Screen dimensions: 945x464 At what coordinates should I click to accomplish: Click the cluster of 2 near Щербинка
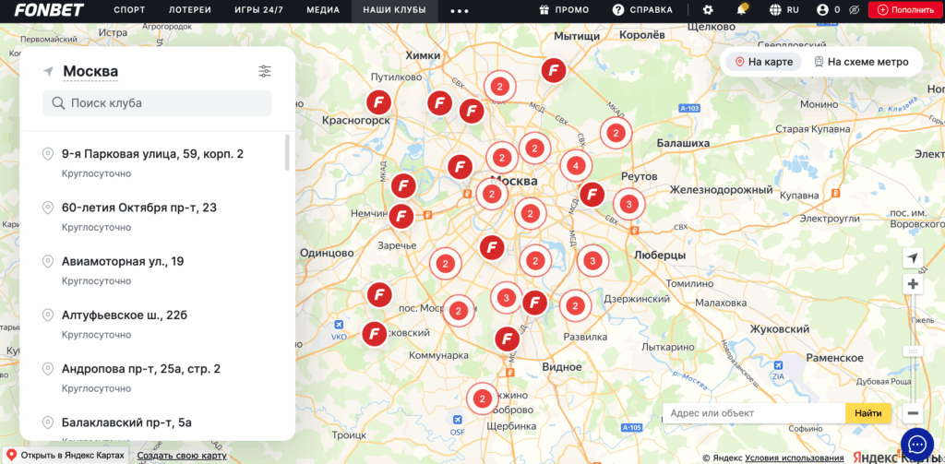(482, 399)
